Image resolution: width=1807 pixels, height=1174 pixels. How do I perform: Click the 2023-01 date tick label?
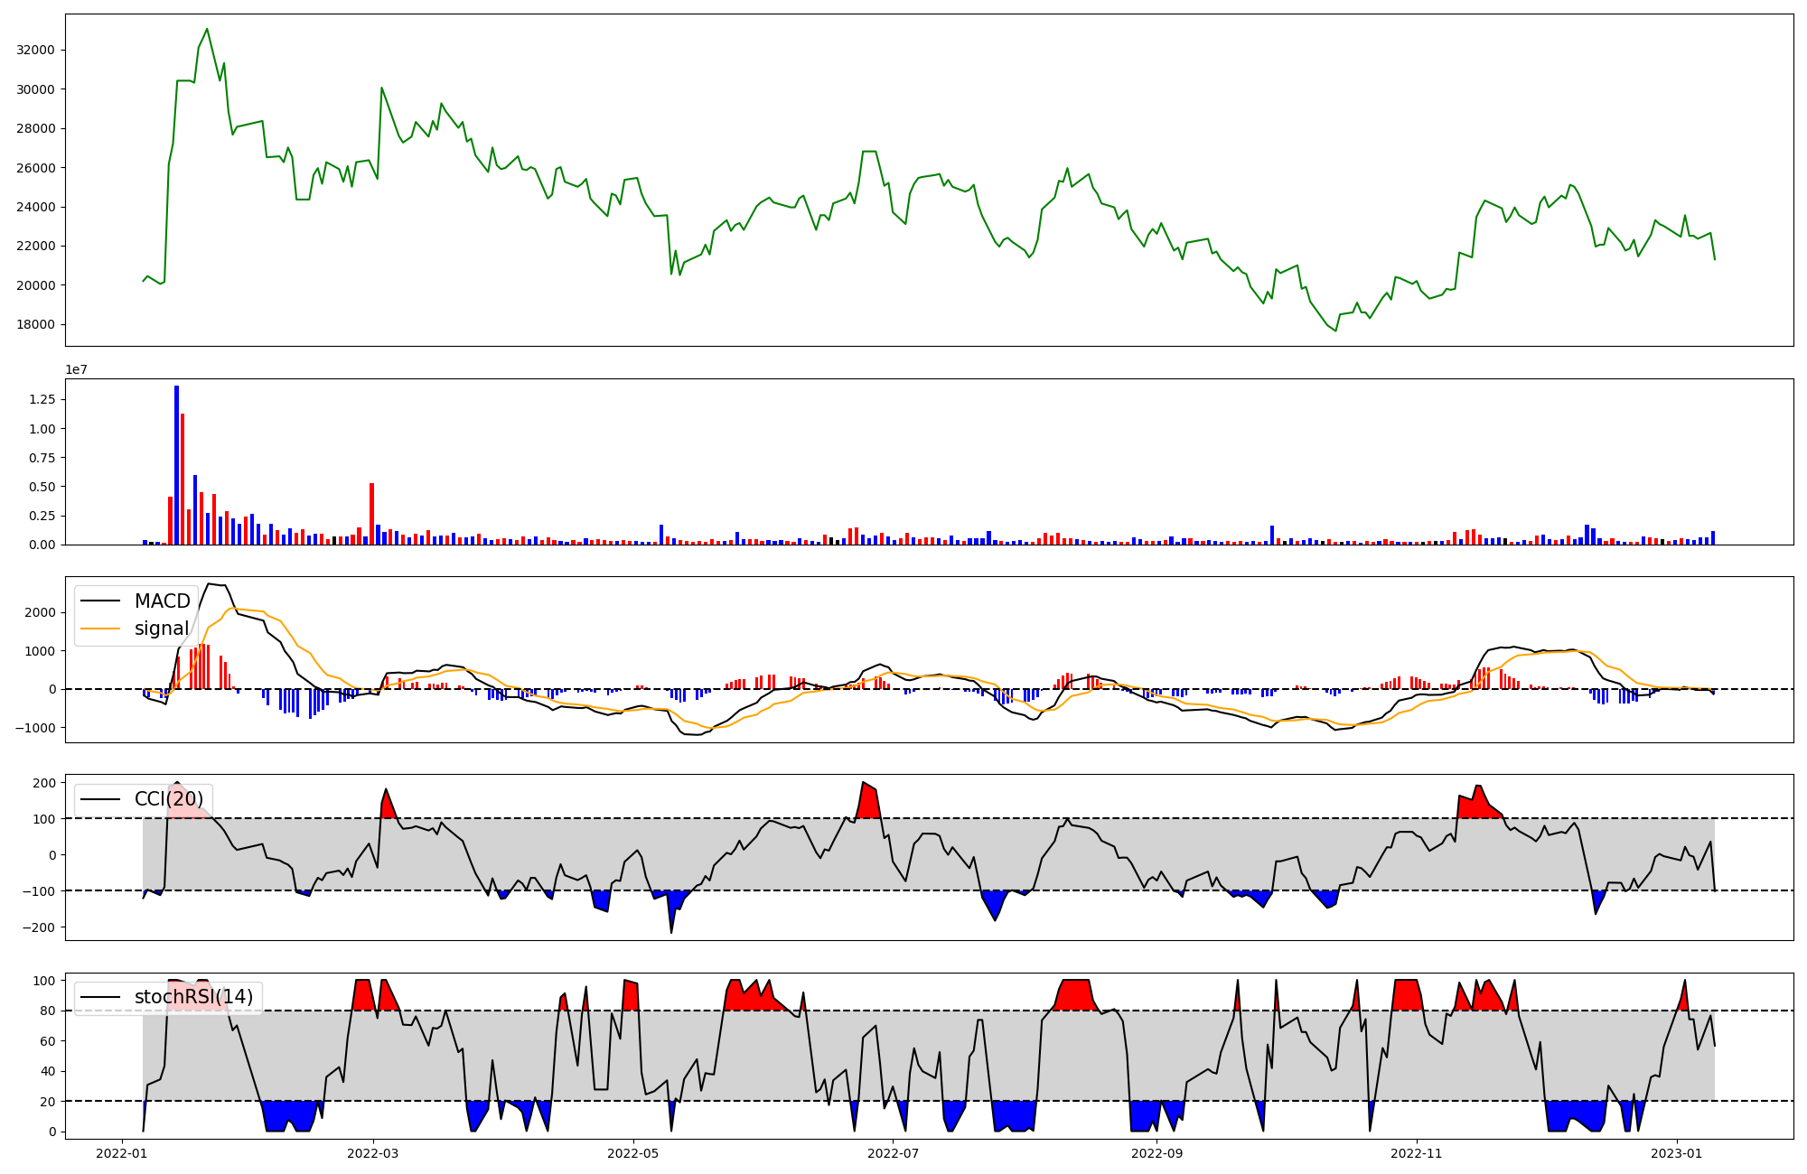1677,1153
